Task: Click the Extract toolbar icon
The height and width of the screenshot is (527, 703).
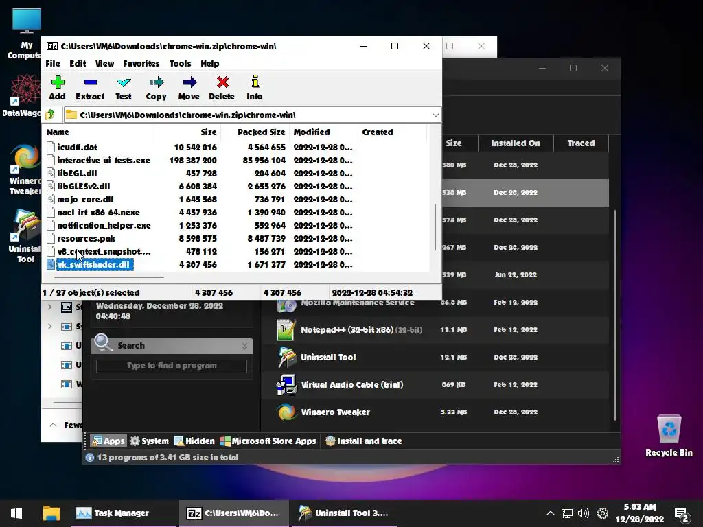Action: point(90,89)
